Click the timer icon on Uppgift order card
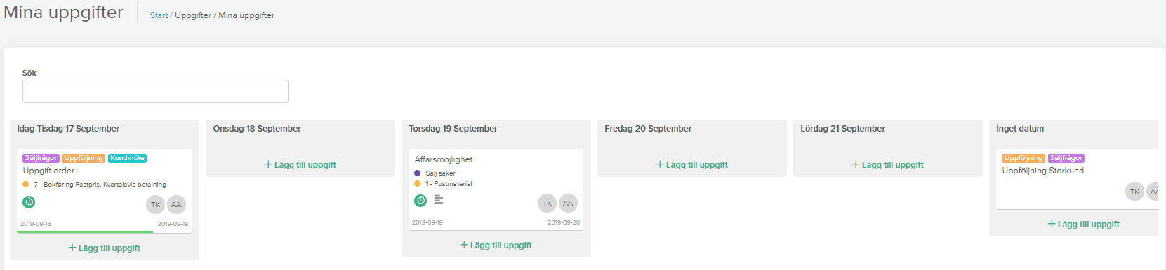 click(x=29, y=202)
